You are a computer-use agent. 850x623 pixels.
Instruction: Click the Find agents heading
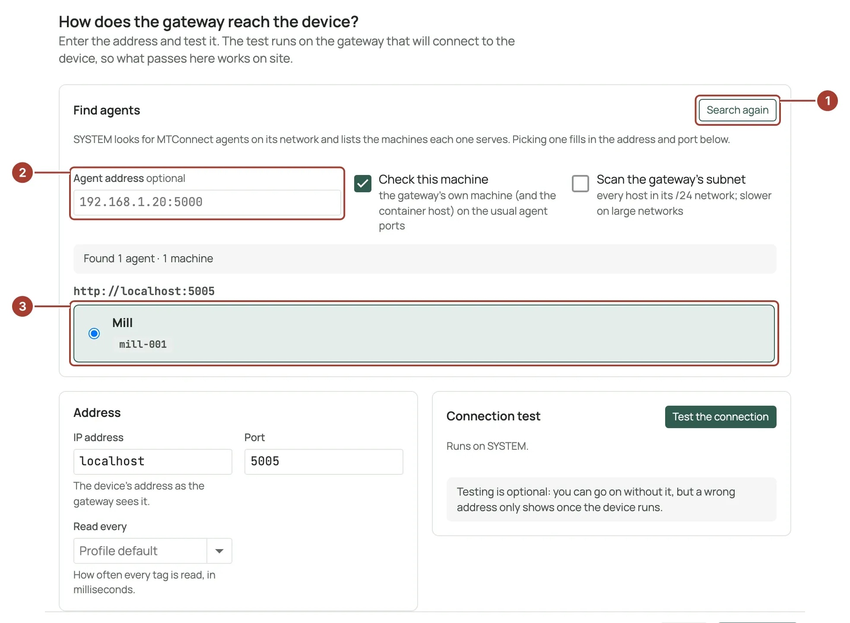coord(107,110)
